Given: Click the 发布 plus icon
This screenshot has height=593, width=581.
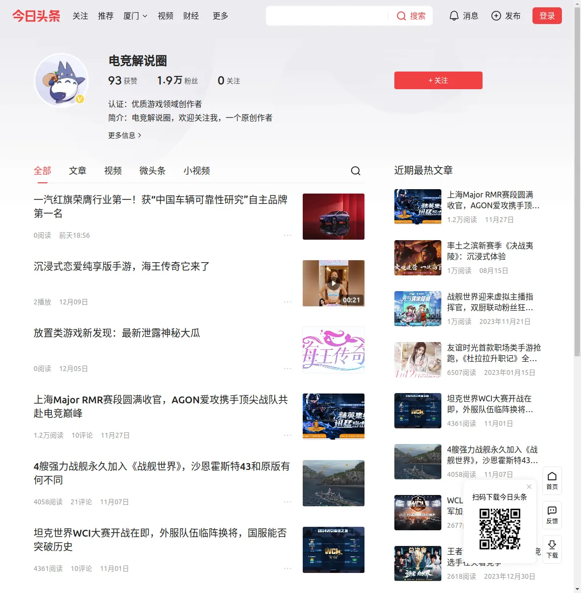Looking at the screenshot, I should click(x=496, y=16).
